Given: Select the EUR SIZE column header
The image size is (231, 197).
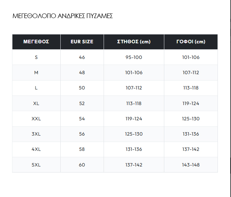Looking at the screenshot, I should (82, 42).
